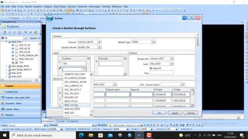Select UMM3TH_NO_GEM from surface list
Image resolution: width=248 pixels, height=139 pixels.
77,74
